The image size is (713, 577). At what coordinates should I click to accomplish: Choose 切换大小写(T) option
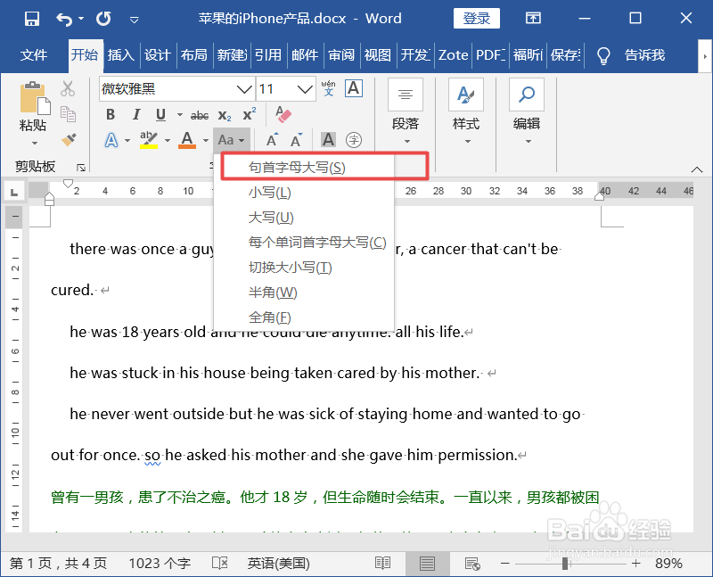tap(304, 268)
